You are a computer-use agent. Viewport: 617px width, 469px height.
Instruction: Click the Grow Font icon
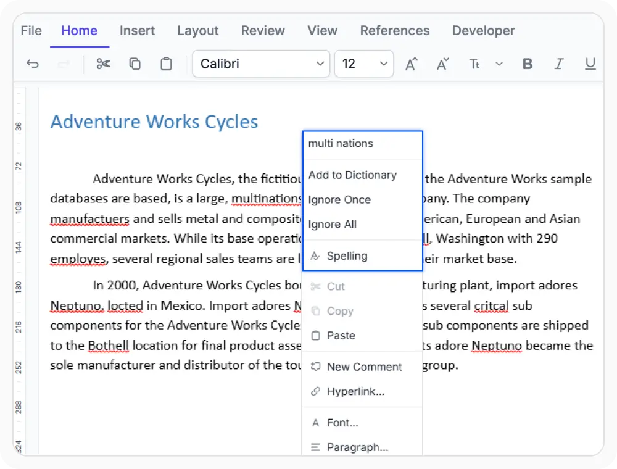point(412,64)
